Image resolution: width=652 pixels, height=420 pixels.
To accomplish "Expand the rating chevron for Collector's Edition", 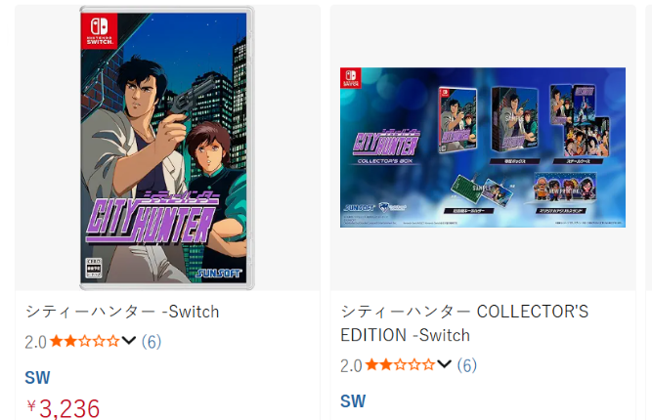I will [x=444, y=365].
